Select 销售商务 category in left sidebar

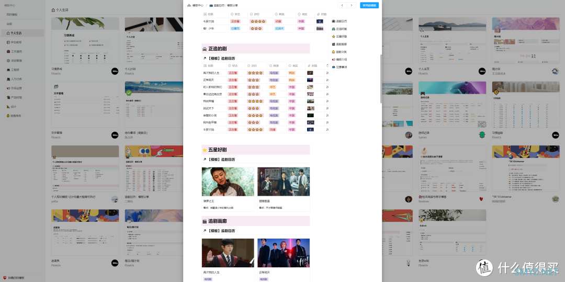(22, 116)
